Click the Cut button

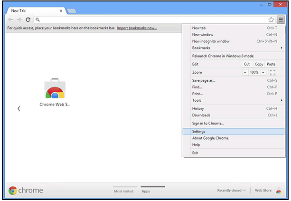tap(247, 64)
